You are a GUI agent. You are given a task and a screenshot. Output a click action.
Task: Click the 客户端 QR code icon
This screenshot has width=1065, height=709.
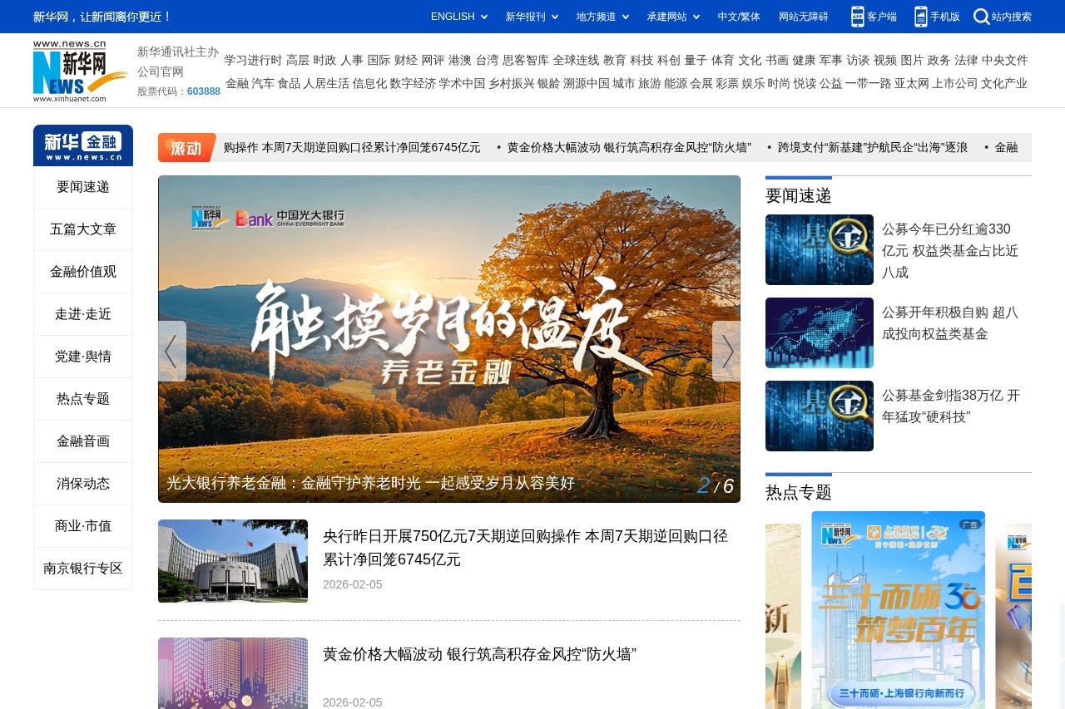(x=857, y=17)
